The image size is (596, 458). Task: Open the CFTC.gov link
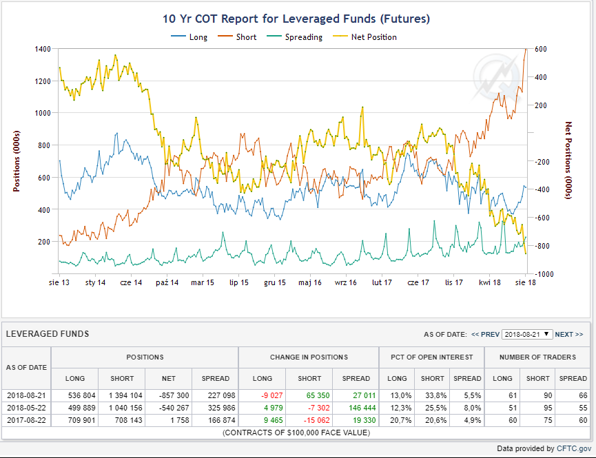point(574,448)
